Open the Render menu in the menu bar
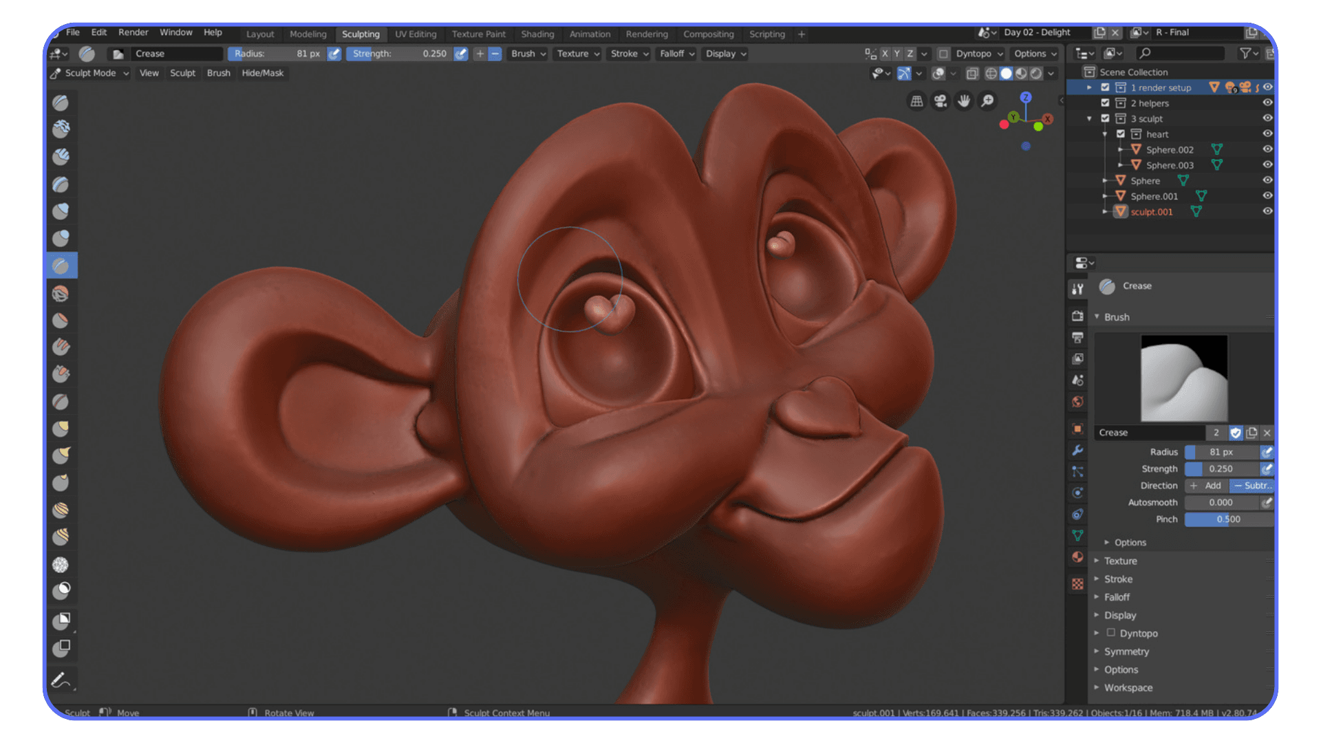 point(133,32)
